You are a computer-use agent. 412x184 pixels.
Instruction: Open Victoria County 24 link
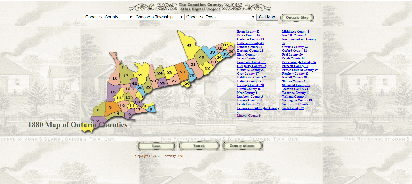(295, 89)
